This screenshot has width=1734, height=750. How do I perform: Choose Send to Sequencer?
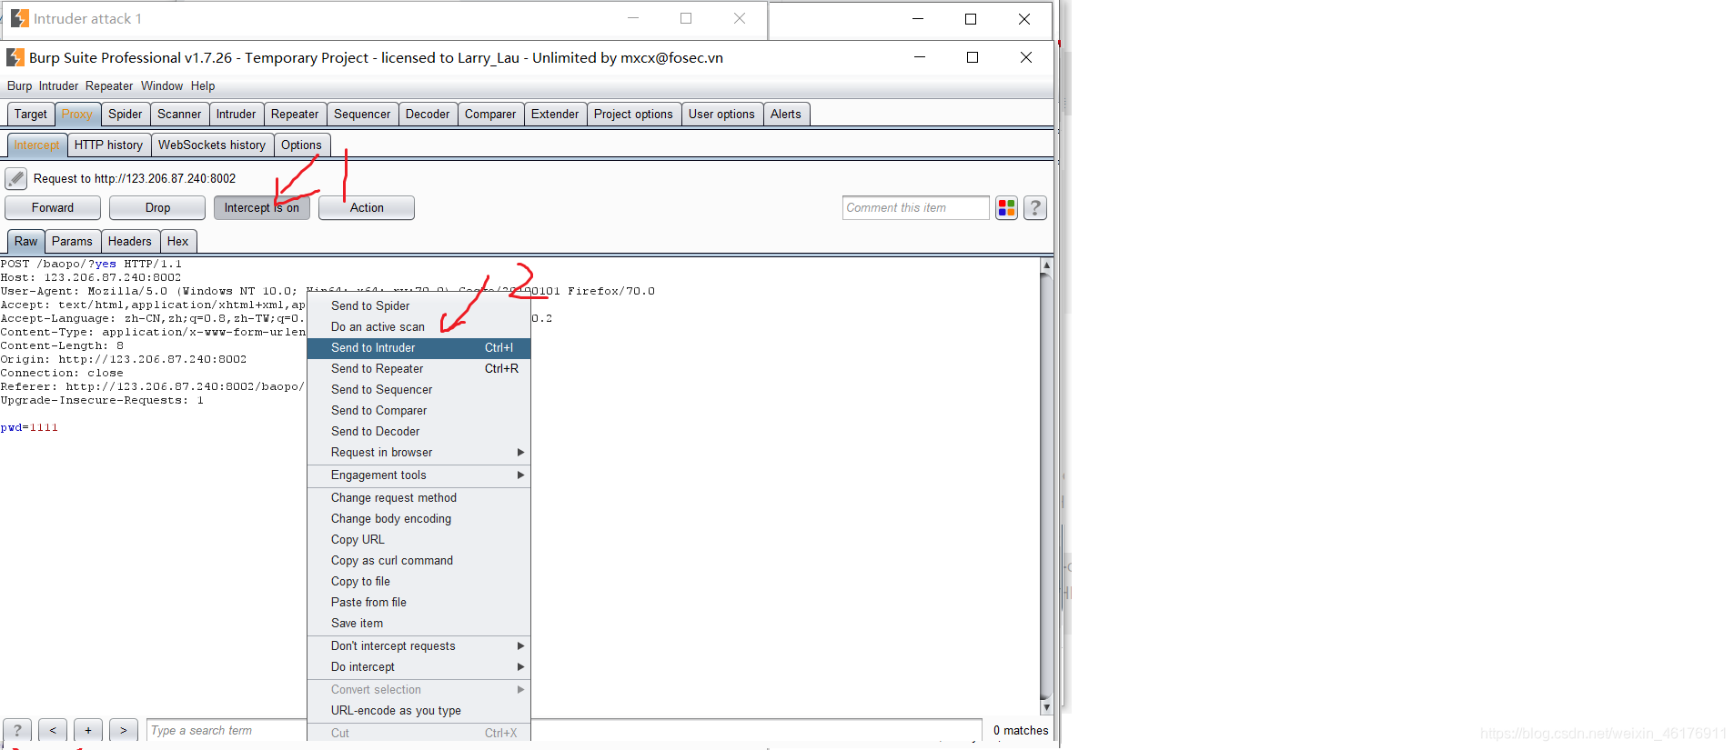418,389
